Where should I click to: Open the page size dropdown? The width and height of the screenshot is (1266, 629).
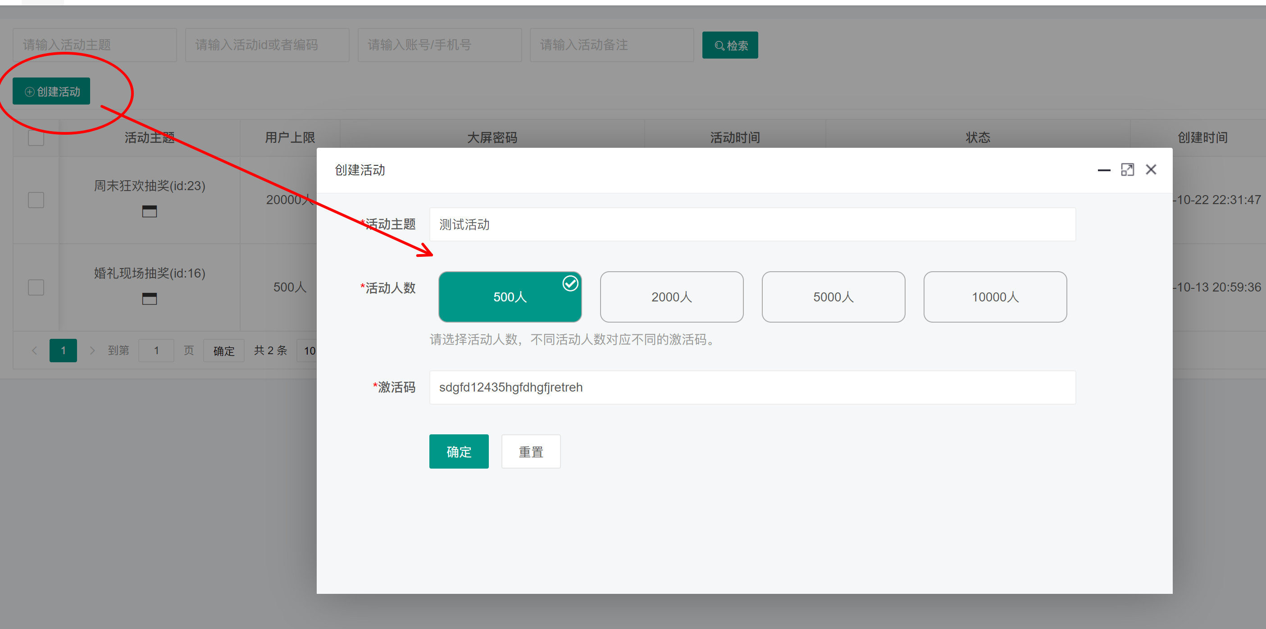tap(308, 351)
